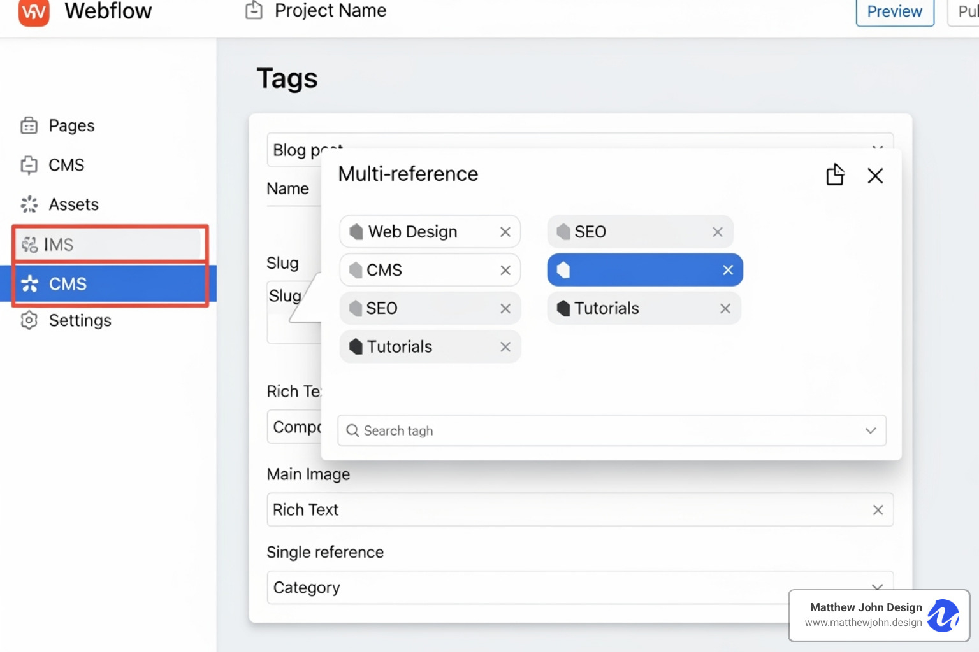Expand the Search tagh dropdown chevron
979x652 pixels.
coord(871,431)
